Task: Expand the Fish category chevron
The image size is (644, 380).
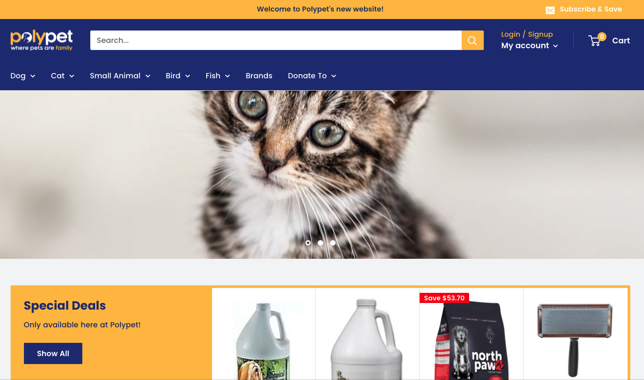Action: click(x=228, y=76)
